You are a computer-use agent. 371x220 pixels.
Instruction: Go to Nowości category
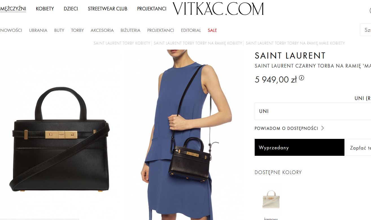pos(11,30)
